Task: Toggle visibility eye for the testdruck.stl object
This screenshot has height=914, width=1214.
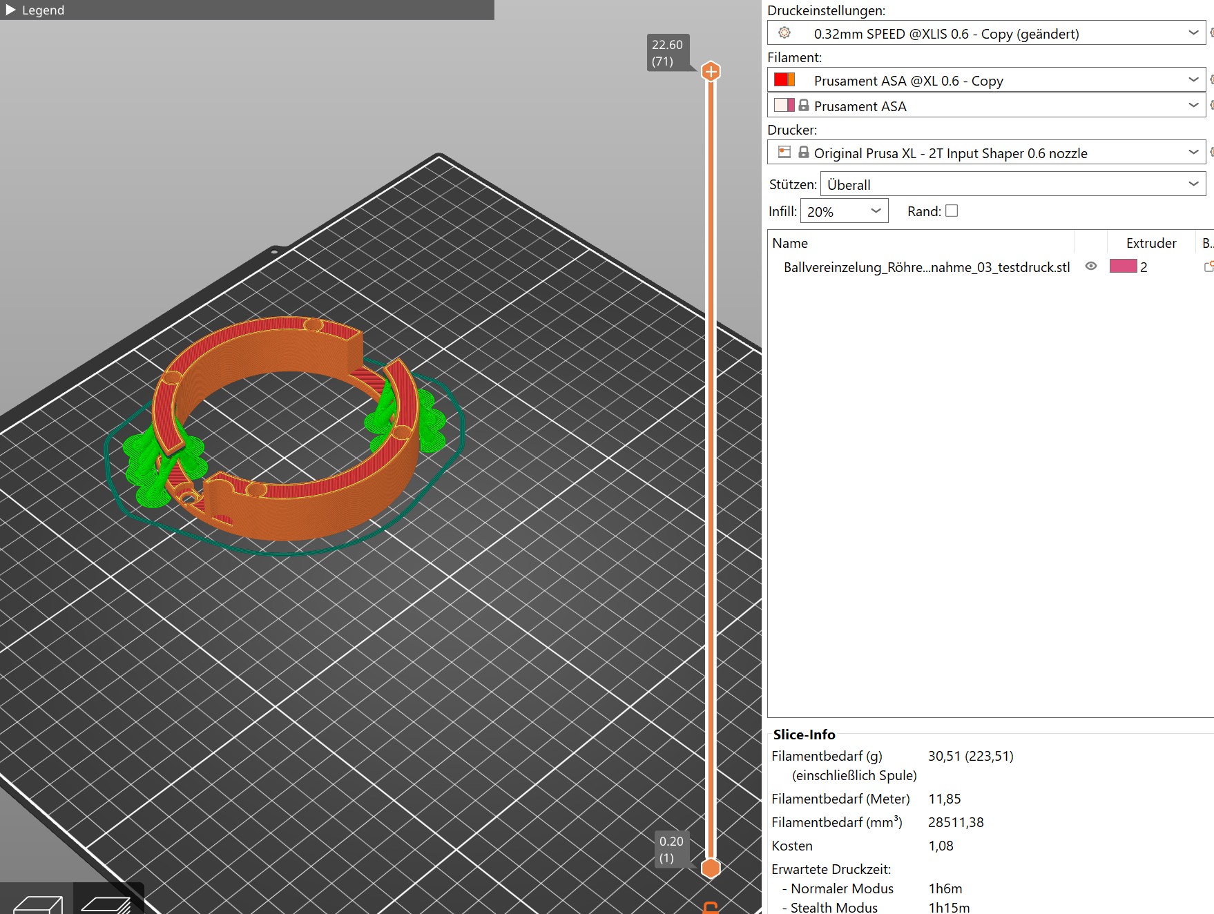Action: (1091, 266)
